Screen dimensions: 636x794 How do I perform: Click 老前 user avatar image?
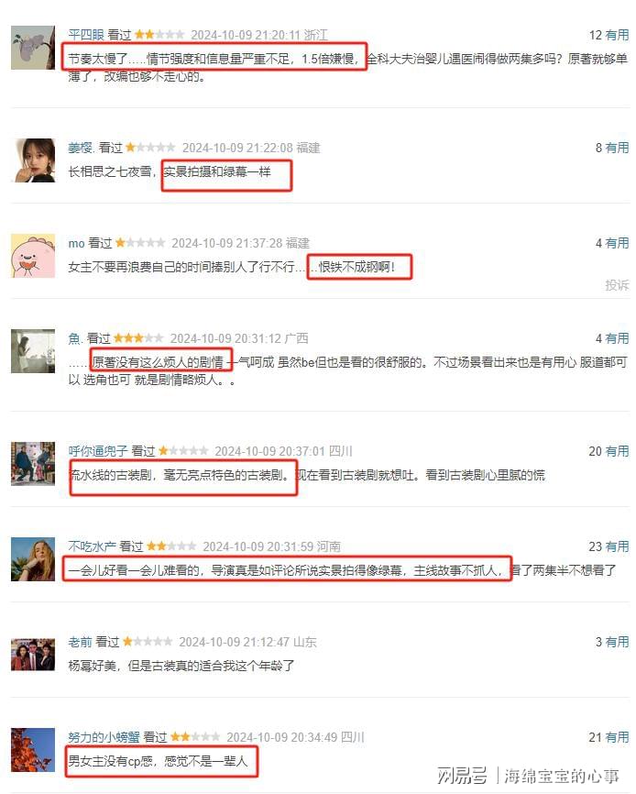click(33, 655)
